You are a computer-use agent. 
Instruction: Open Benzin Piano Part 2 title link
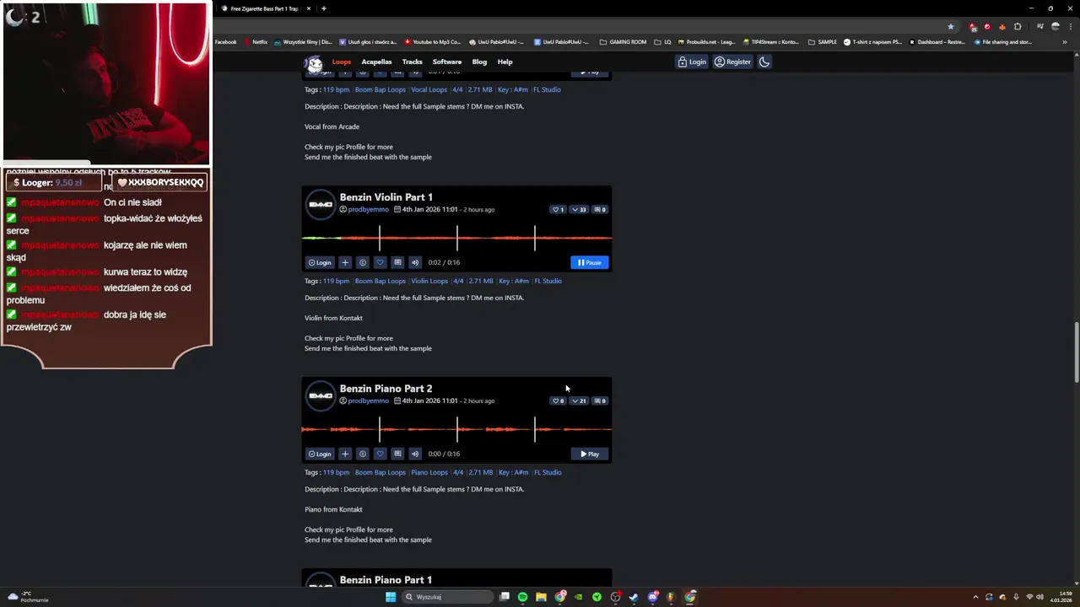[386, 389]
